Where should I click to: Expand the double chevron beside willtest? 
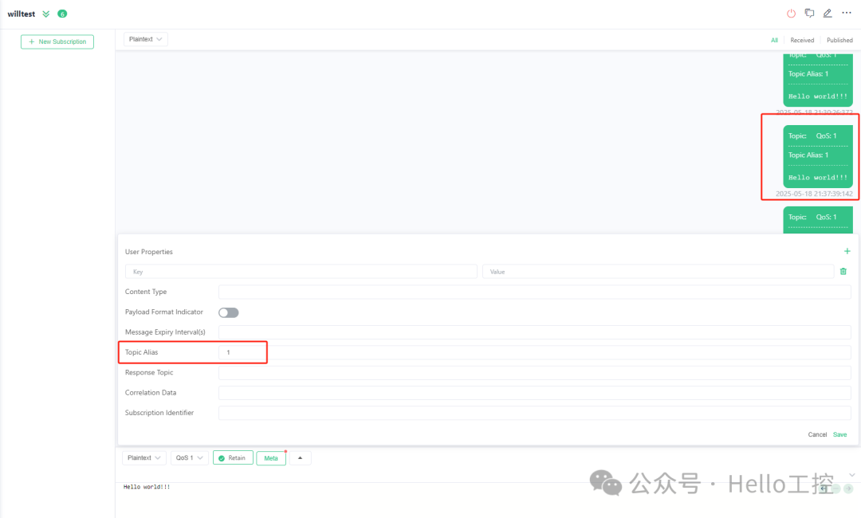pos(46,14)
